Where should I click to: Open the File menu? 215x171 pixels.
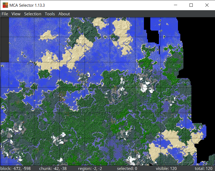5,14
